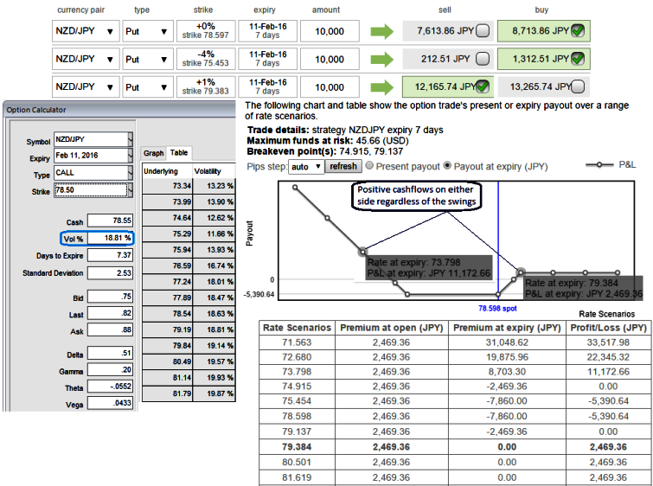The height and width of the screenshot is (486, 653).
Task: Select Payout at expiry (JPY) radio button
Action: pyautogui.click(x=447, y=166)
